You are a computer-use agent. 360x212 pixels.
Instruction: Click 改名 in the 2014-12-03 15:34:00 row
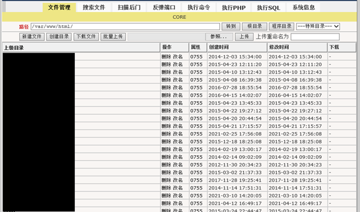178,57
